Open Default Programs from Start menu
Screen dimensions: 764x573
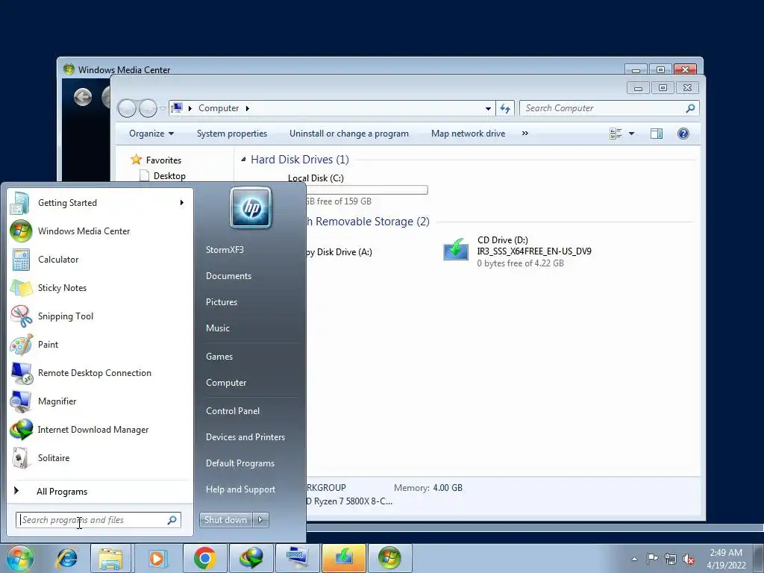click(x=239, y=463)
